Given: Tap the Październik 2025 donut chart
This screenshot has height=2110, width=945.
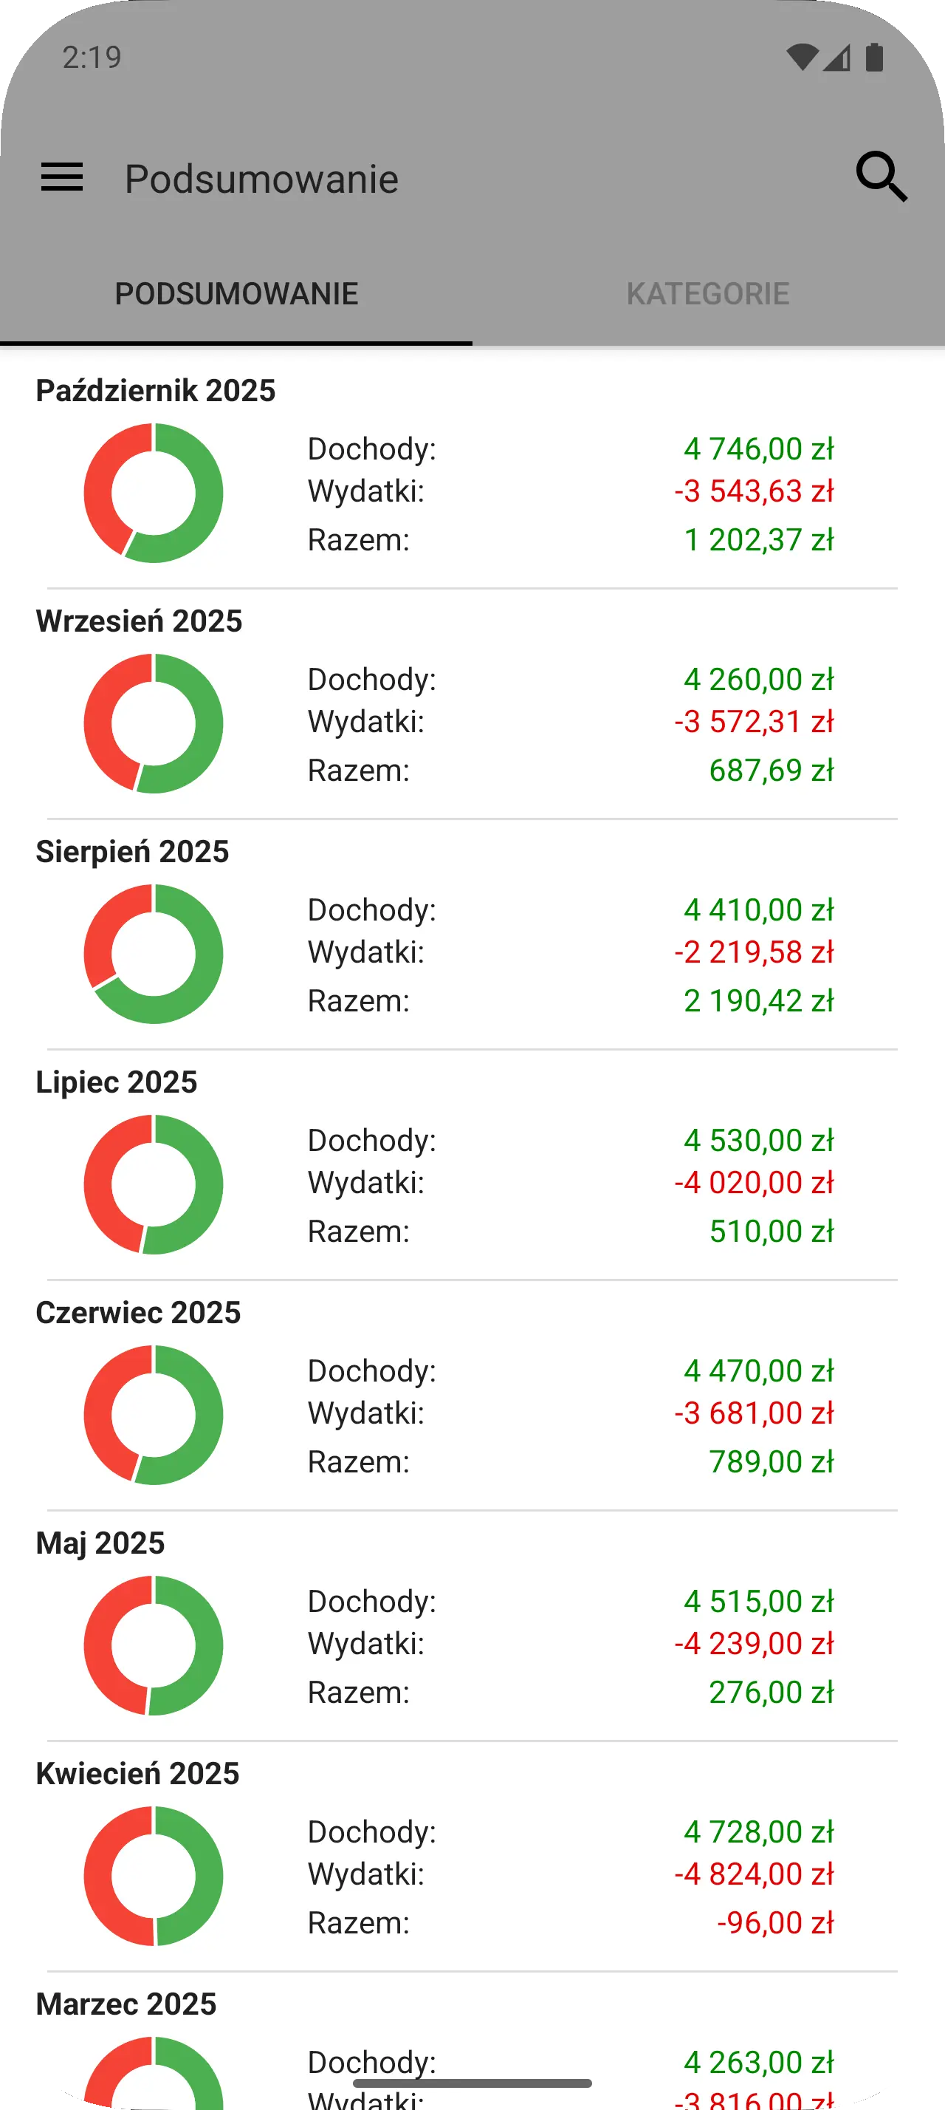Looking at the screenshot, I should [x=153, y=493].
